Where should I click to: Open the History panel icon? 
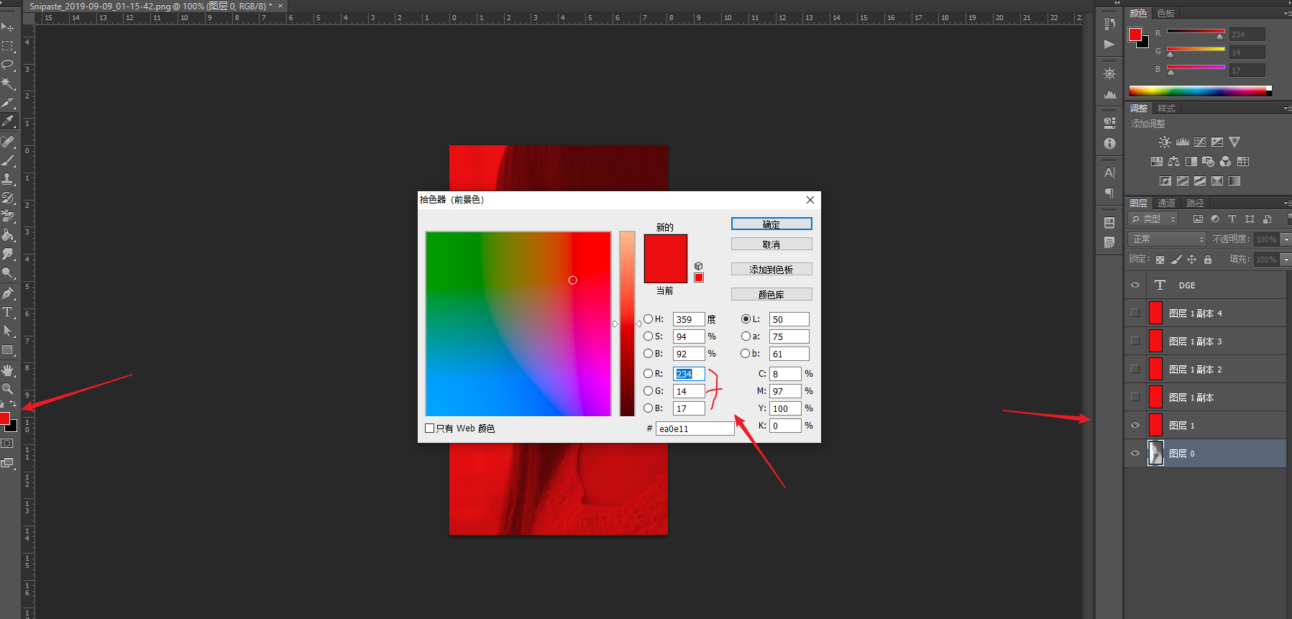1109,24
